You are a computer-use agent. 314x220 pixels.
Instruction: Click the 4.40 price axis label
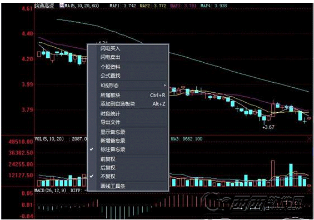[27, 33]
